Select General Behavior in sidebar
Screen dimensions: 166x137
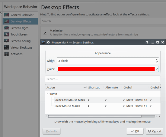20,15
